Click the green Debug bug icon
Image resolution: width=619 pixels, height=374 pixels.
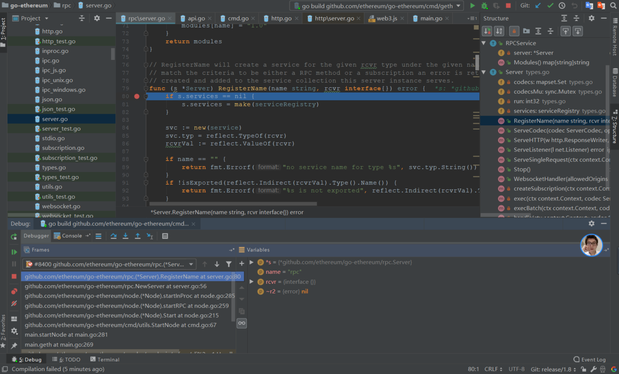pos(484,5)
